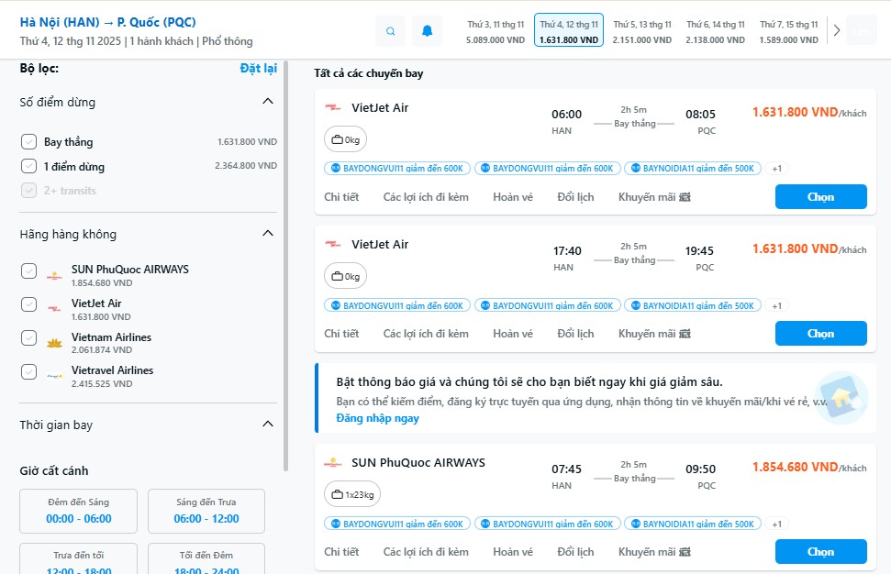Screen dimensions: 891x574
Task: Show next dates with the right arrow
Action: [x=837, y=30]
